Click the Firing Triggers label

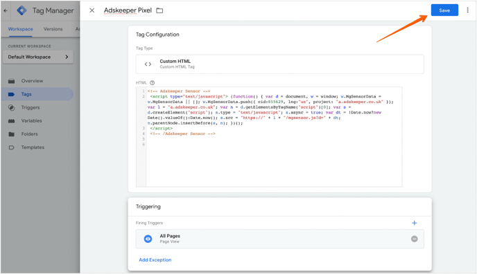pyautogui.click(x=149, y=223)
